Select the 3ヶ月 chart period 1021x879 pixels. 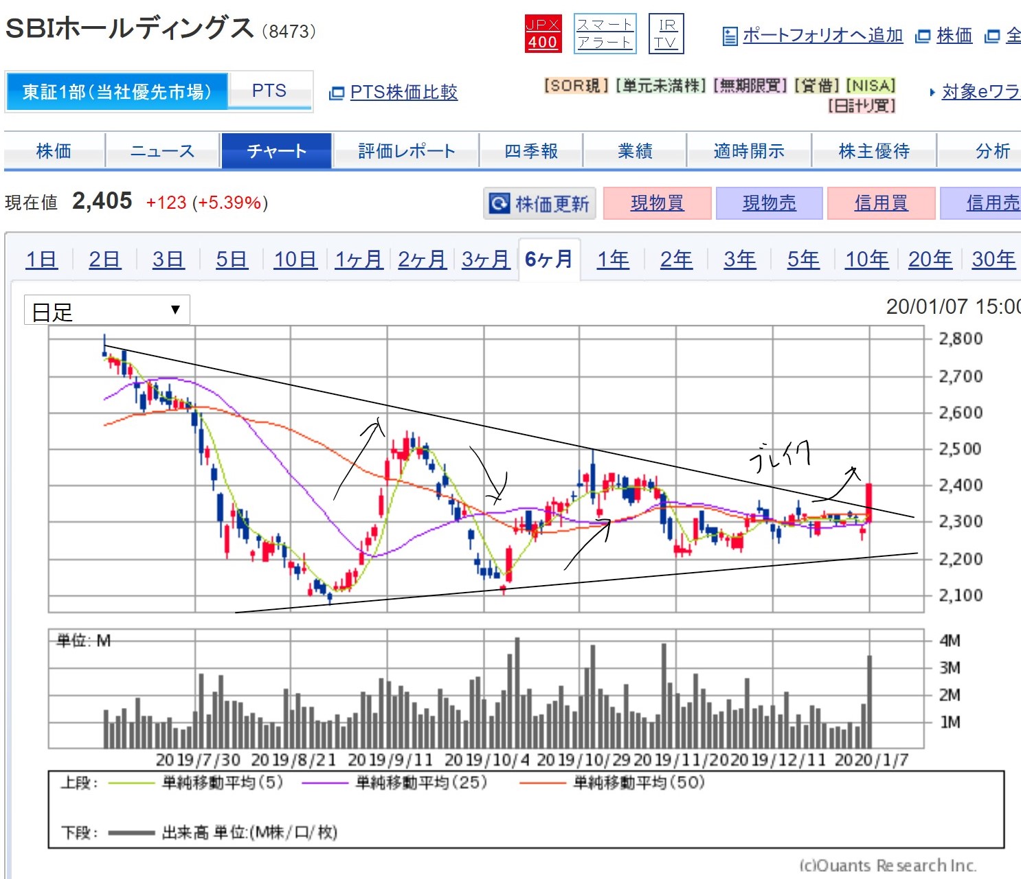click(x=486, y=260)
